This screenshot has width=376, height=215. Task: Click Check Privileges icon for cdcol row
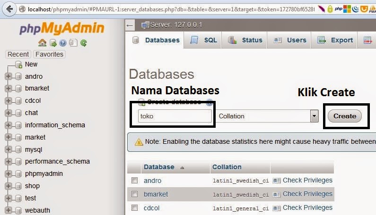(x=277, y=208)
